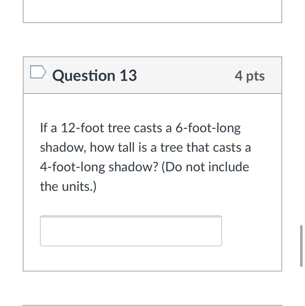The width and height of the screenshot is (305, 306).
Task: Click the white space below the answer input box
Action: pyautogui.click(x=130, y=259)
